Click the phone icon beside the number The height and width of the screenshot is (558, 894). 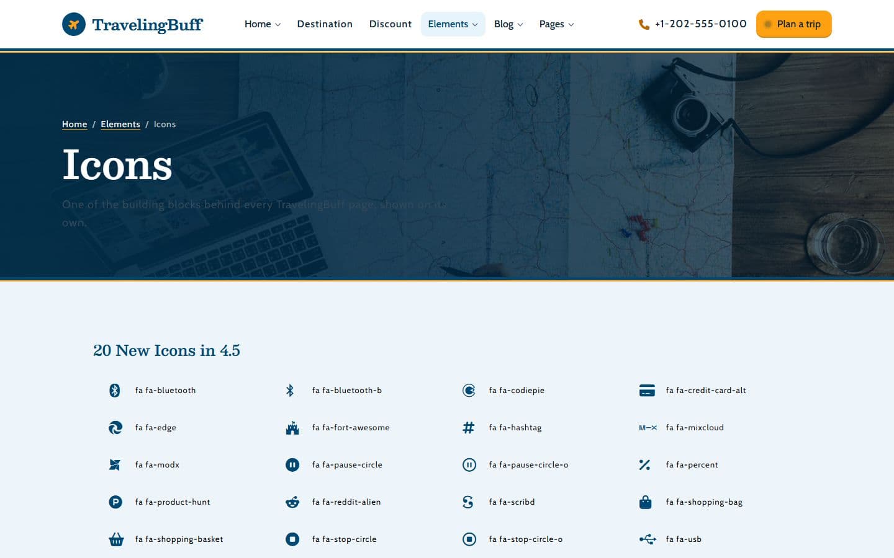pos(644,24)
